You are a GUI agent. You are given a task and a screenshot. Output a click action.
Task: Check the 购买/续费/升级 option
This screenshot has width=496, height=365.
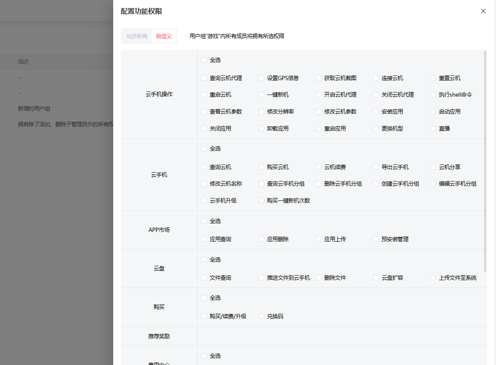pos(204,317)
